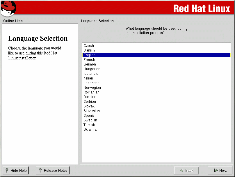Image resolution: width=235 pixels, height=177 pixels.
Task: Pick Spanish for the installation
Action: click(x=90, y=116)
